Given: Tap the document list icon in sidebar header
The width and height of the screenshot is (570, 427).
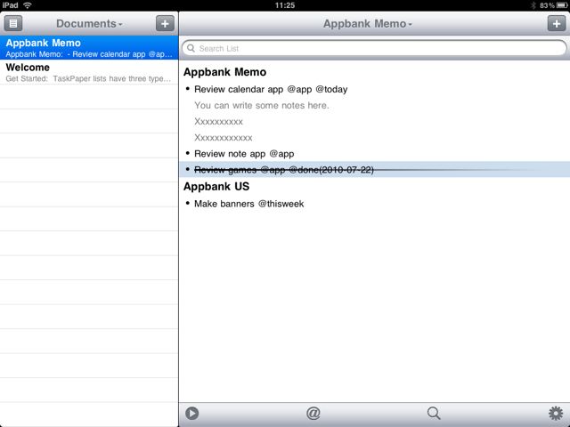Looking at the screenshot, I should 13,24.
